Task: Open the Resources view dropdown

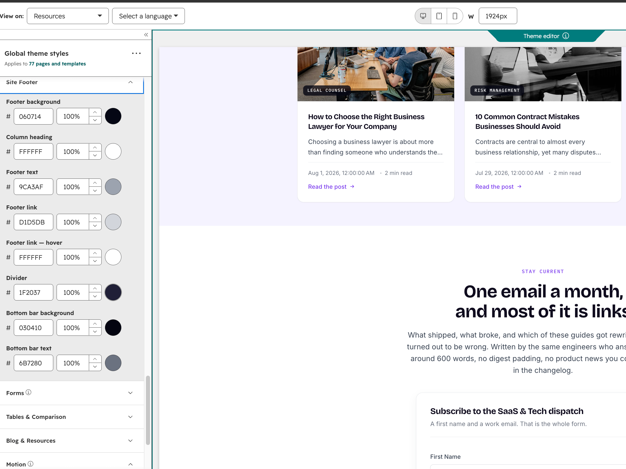Action: (68, 16)
